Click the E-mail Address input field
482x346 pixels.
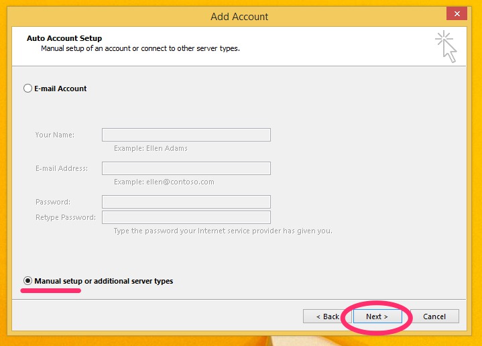[186, 168]
